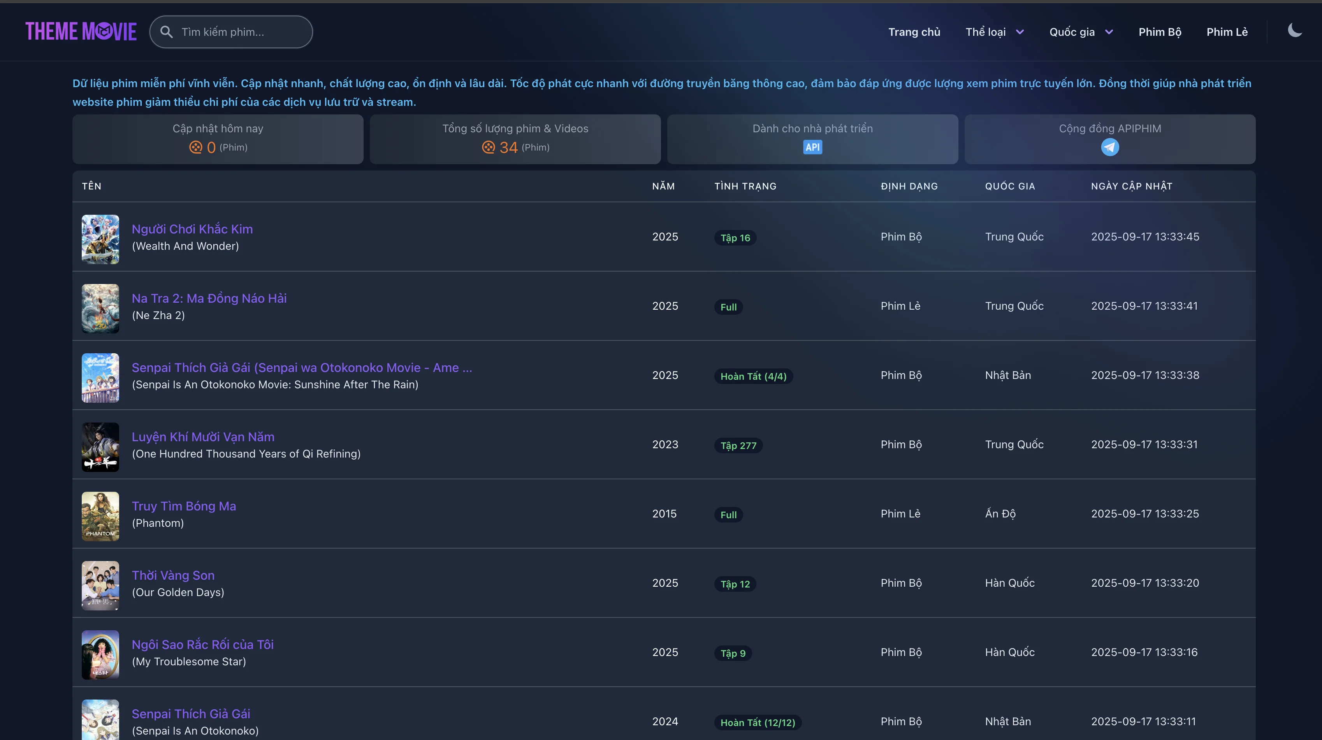
Task: Click the Tập 16 status badge
Action: coord(735,237)
